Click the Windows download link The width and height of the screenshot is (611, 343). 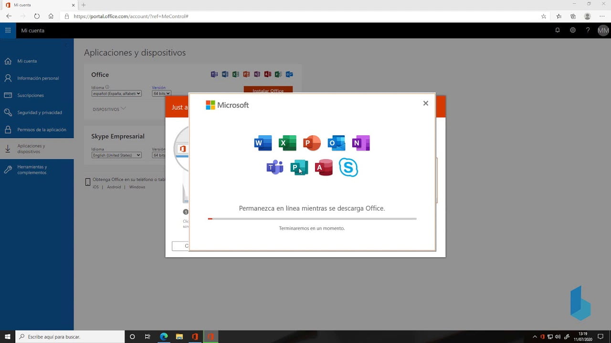pyautogui.click(x=137, y=187)
